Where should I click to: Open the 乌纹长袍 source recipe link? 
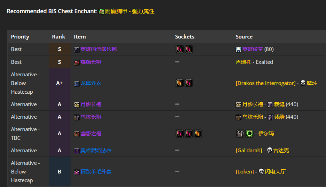253,117
